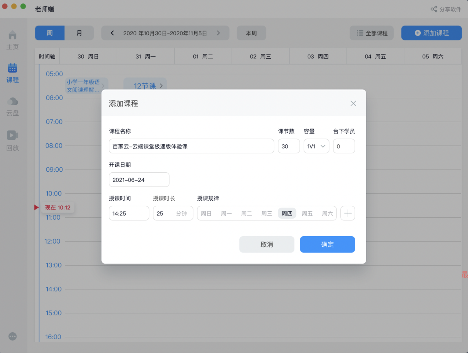Open the 容量 1V1 dropdown

[316, 146]
